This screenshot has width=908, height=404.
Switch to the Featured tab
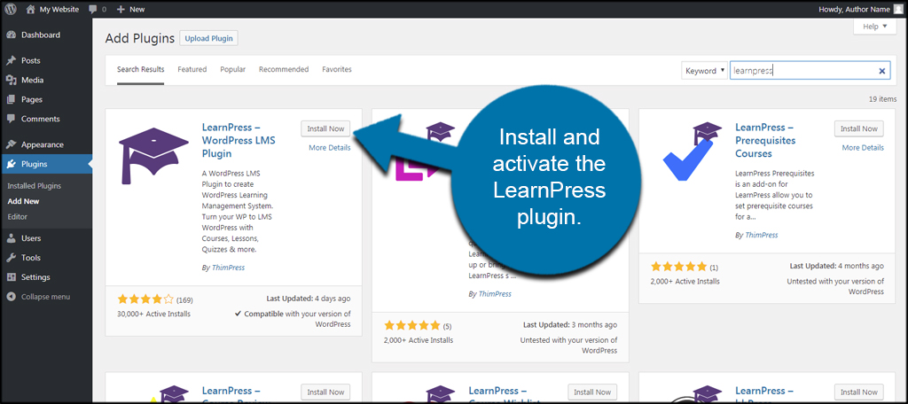pos(192,69)
